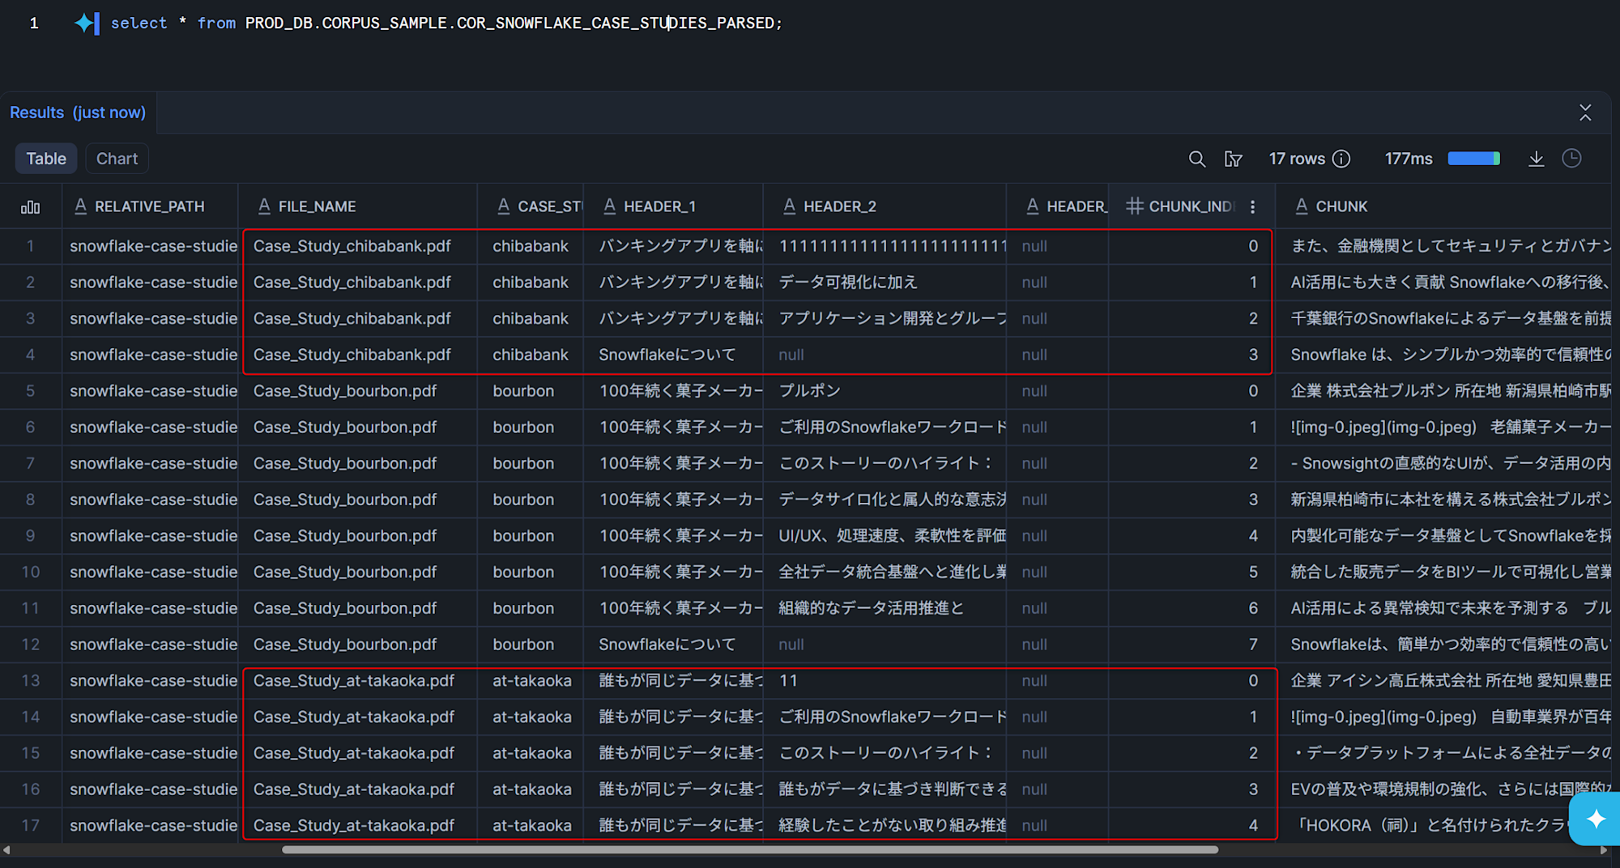Image resolution: width=1620 pixels, height=868 pixels.
Task: Click the scroll left arrow
Action: [x=6, y=850]
